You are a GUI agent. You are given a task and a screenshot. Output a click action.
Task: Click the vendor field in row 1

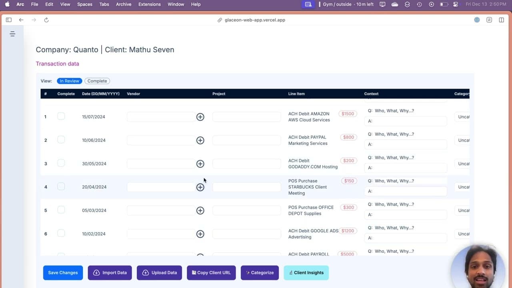pyautogui.click(x=161, y=117)
